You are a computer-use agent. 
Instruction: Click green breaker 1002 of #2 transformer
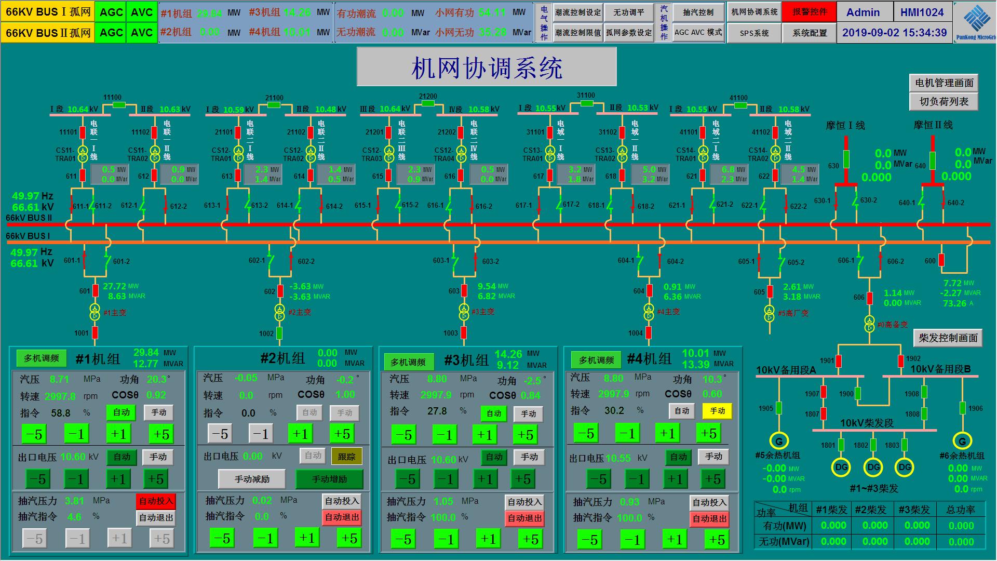point(279,333)
